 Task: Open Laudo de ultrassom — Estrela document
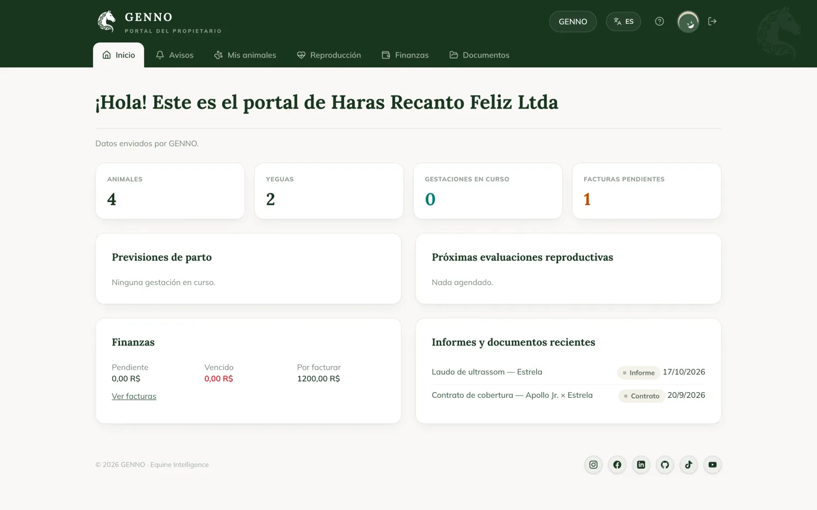pos(487,372)
